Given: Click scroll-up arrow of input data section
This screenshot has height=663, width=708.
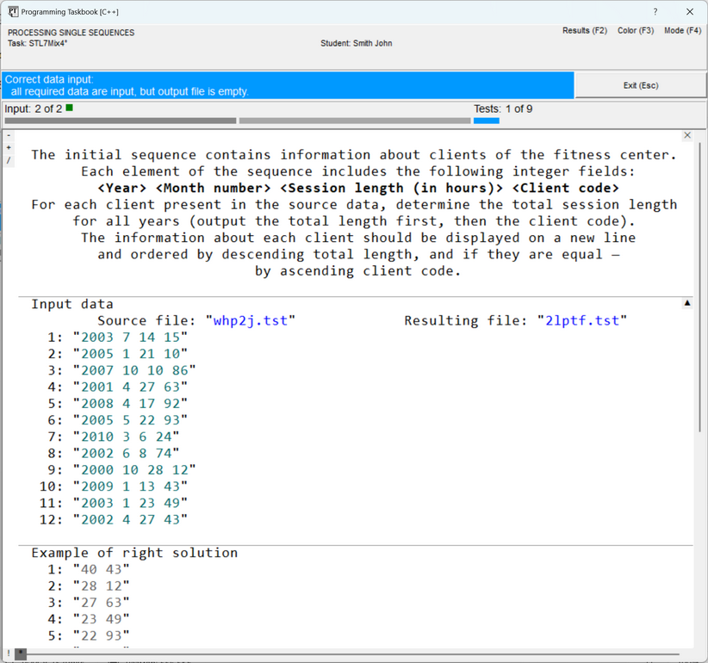Looking at the screenshot, I should (x=686, y=303).
